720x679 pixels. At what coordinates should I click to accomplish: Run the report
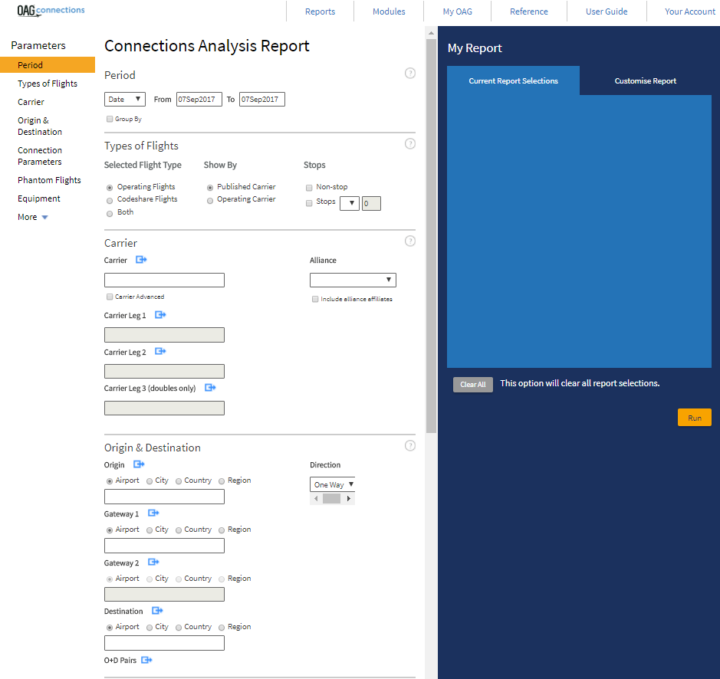coord(694,418)
